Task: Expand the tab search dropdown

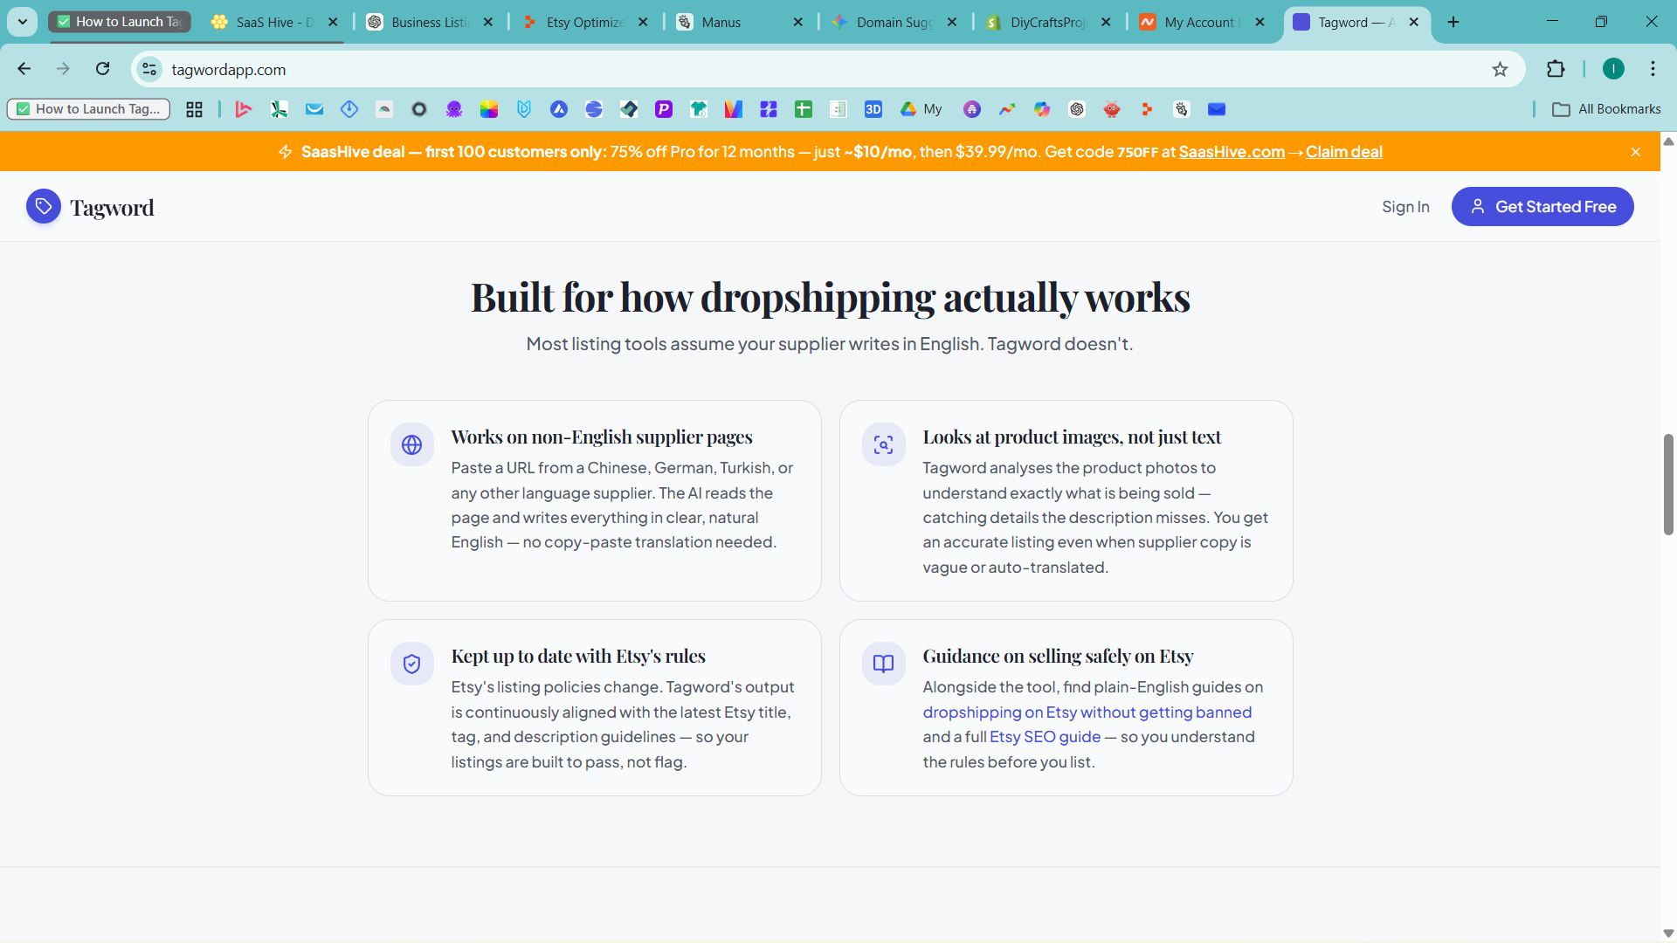Action: 23,22
